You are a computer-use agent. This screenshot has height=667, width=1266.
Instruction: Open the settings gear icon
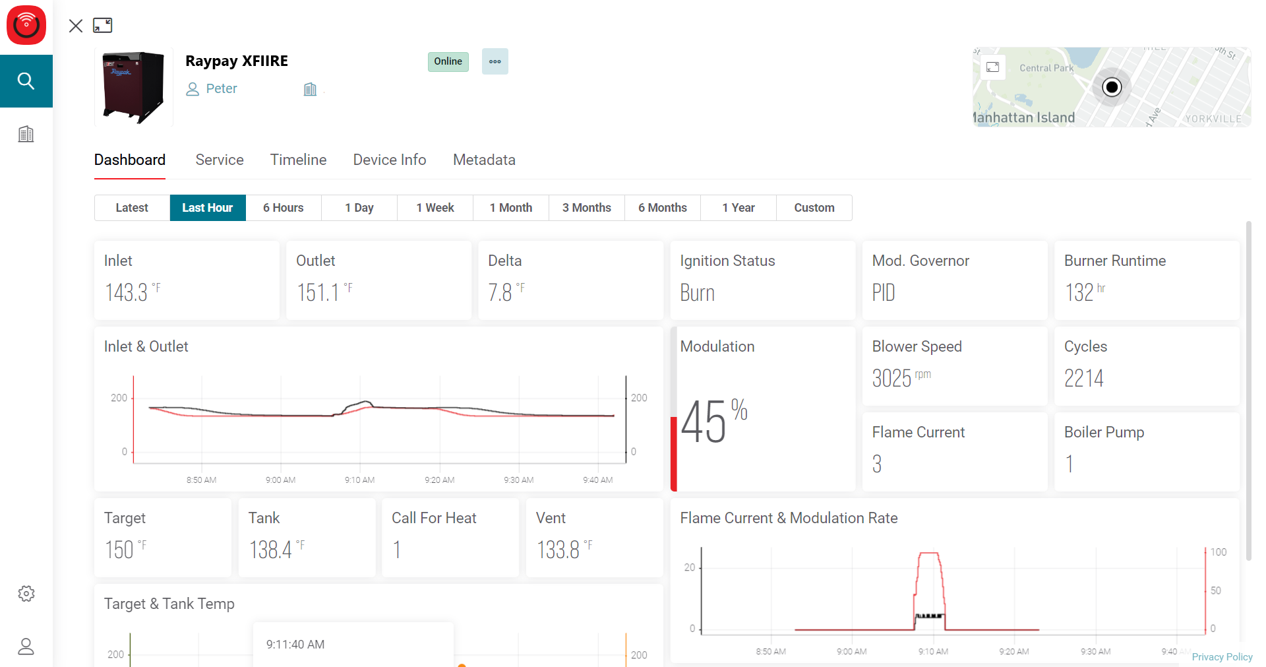click(x=26, y=593)
